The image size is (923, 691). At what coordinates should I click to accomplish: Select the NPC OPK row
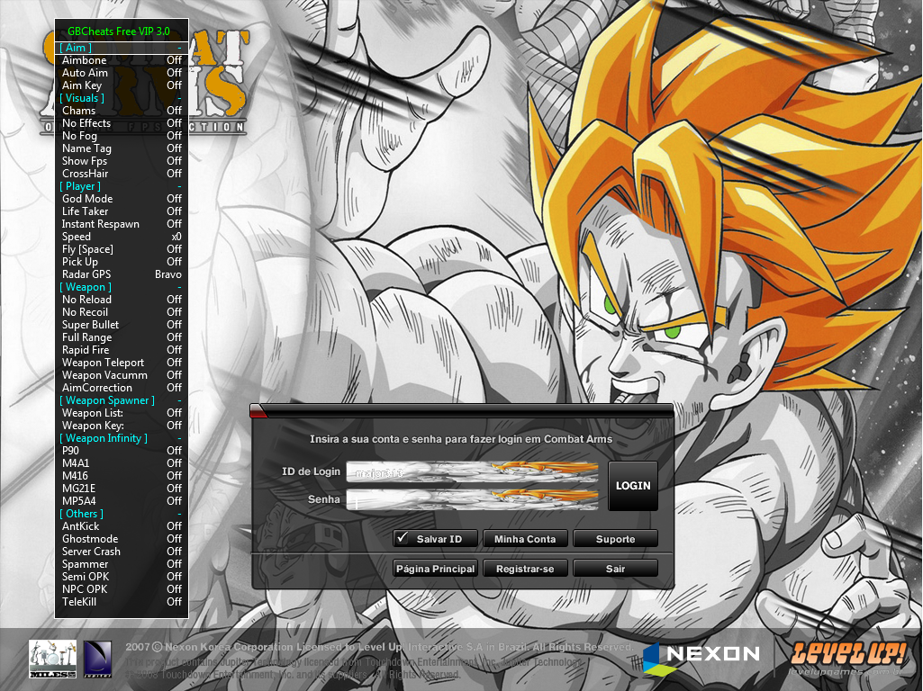pyautogui.click(x=122, y=589)
